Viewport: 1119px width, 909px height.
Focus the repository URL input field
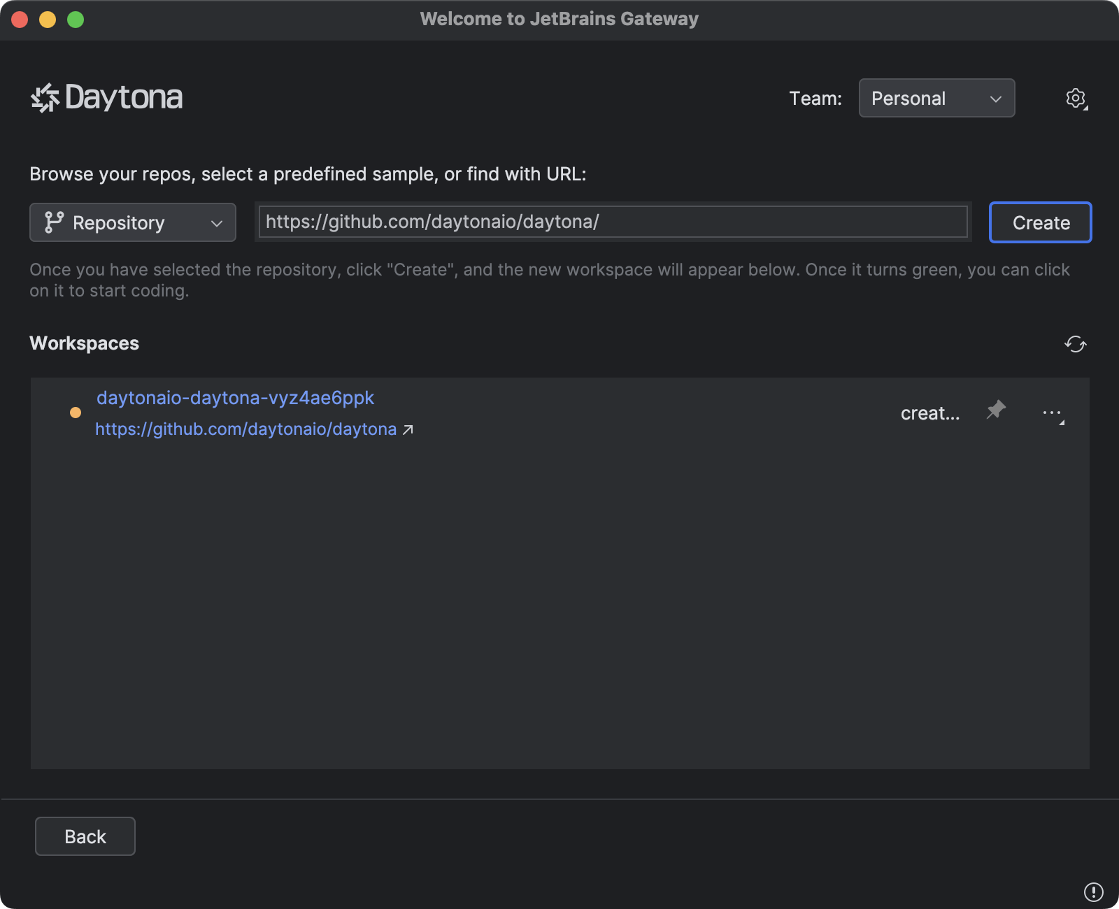pyautogui.click(x=613, y=222)
